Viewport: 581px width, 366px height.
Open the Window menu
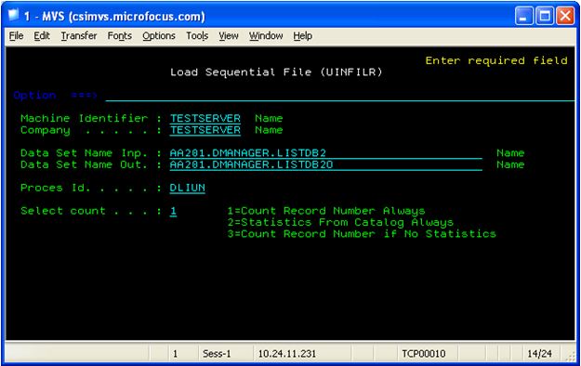point(266,36)
